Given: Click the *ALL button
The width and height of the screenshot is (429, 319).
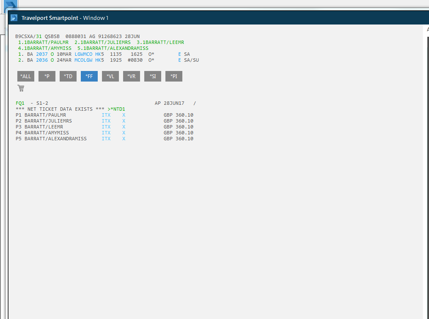Looking at the screenshot, I should (26, 76).
